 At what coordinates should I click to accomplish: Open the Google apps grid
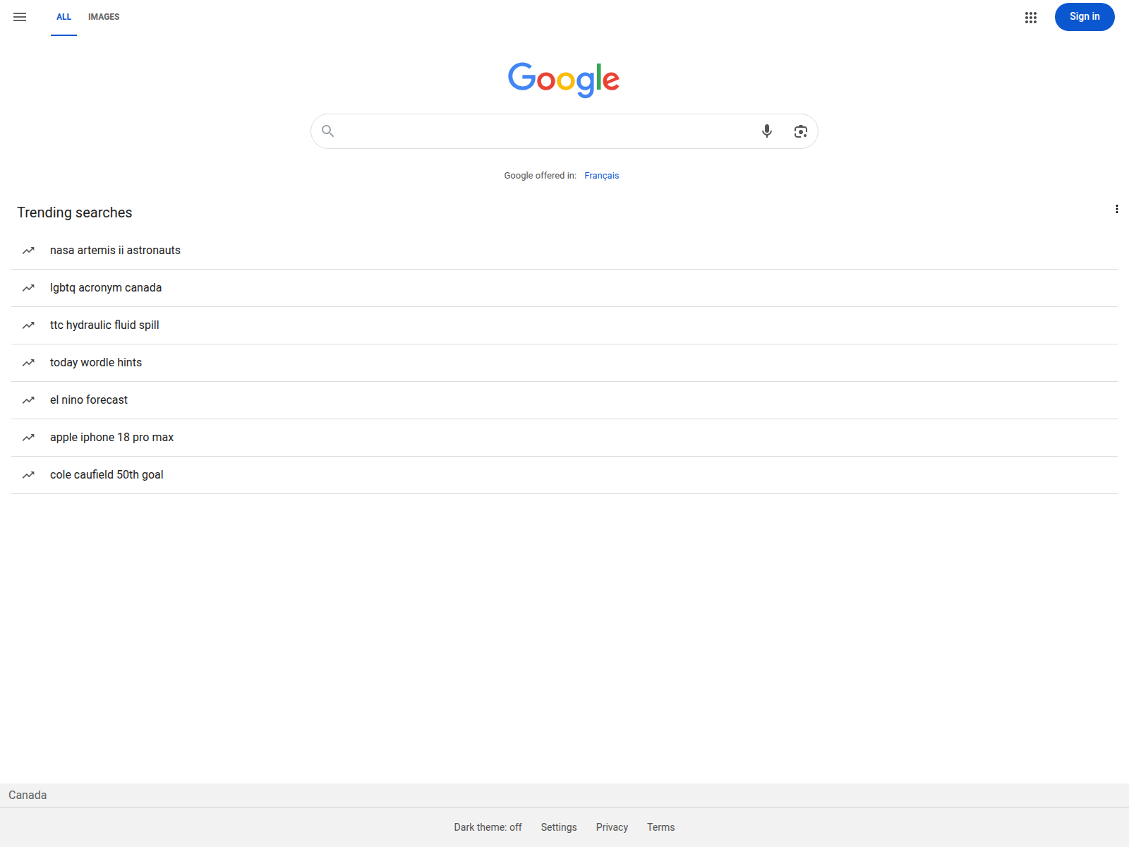(x=1031, y=18)
